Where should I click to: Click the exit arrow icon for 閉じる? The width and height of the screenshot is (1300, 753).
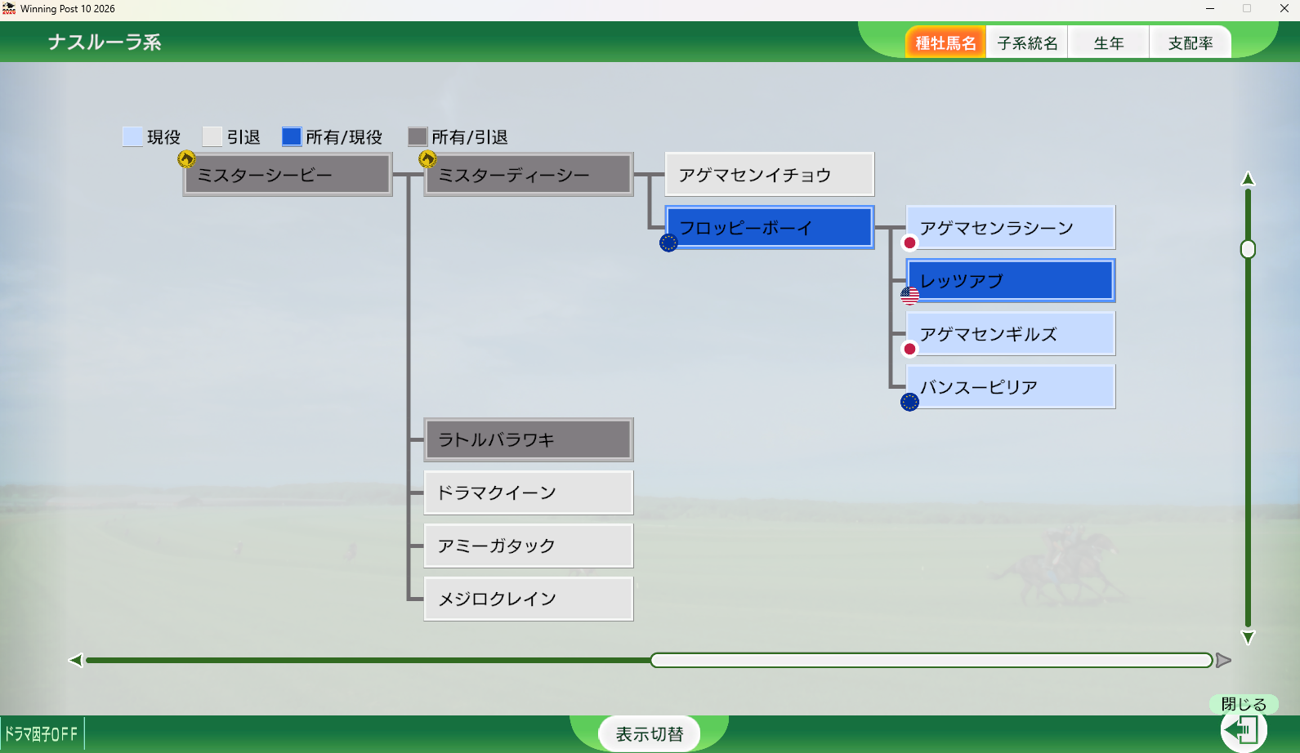point(1244,729)
